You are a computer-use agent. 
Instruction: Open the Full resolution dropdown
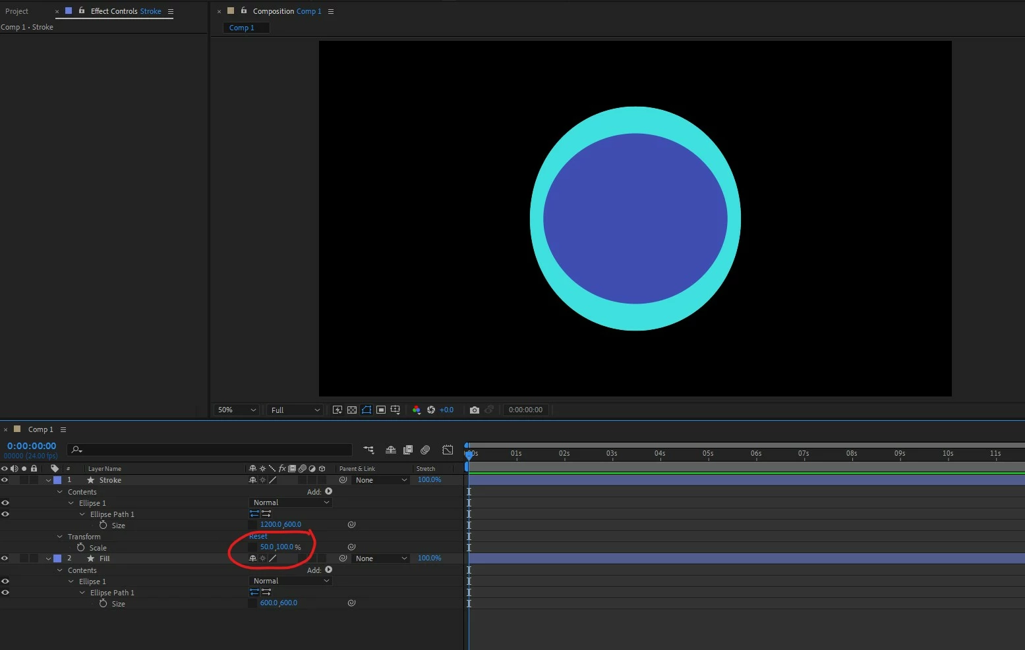tap(295, 410)
